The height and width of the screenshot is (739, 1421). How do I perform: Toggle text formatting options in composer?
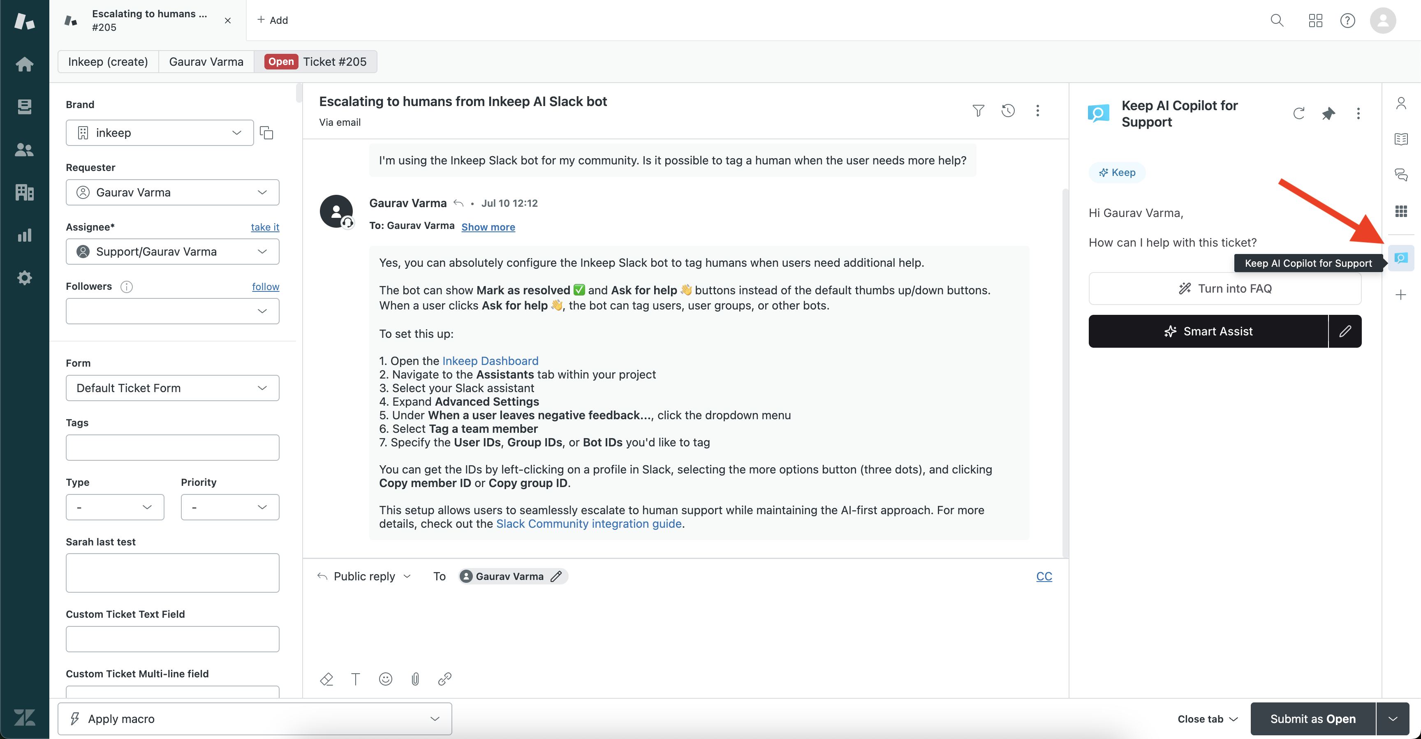(x=356, y=679)
